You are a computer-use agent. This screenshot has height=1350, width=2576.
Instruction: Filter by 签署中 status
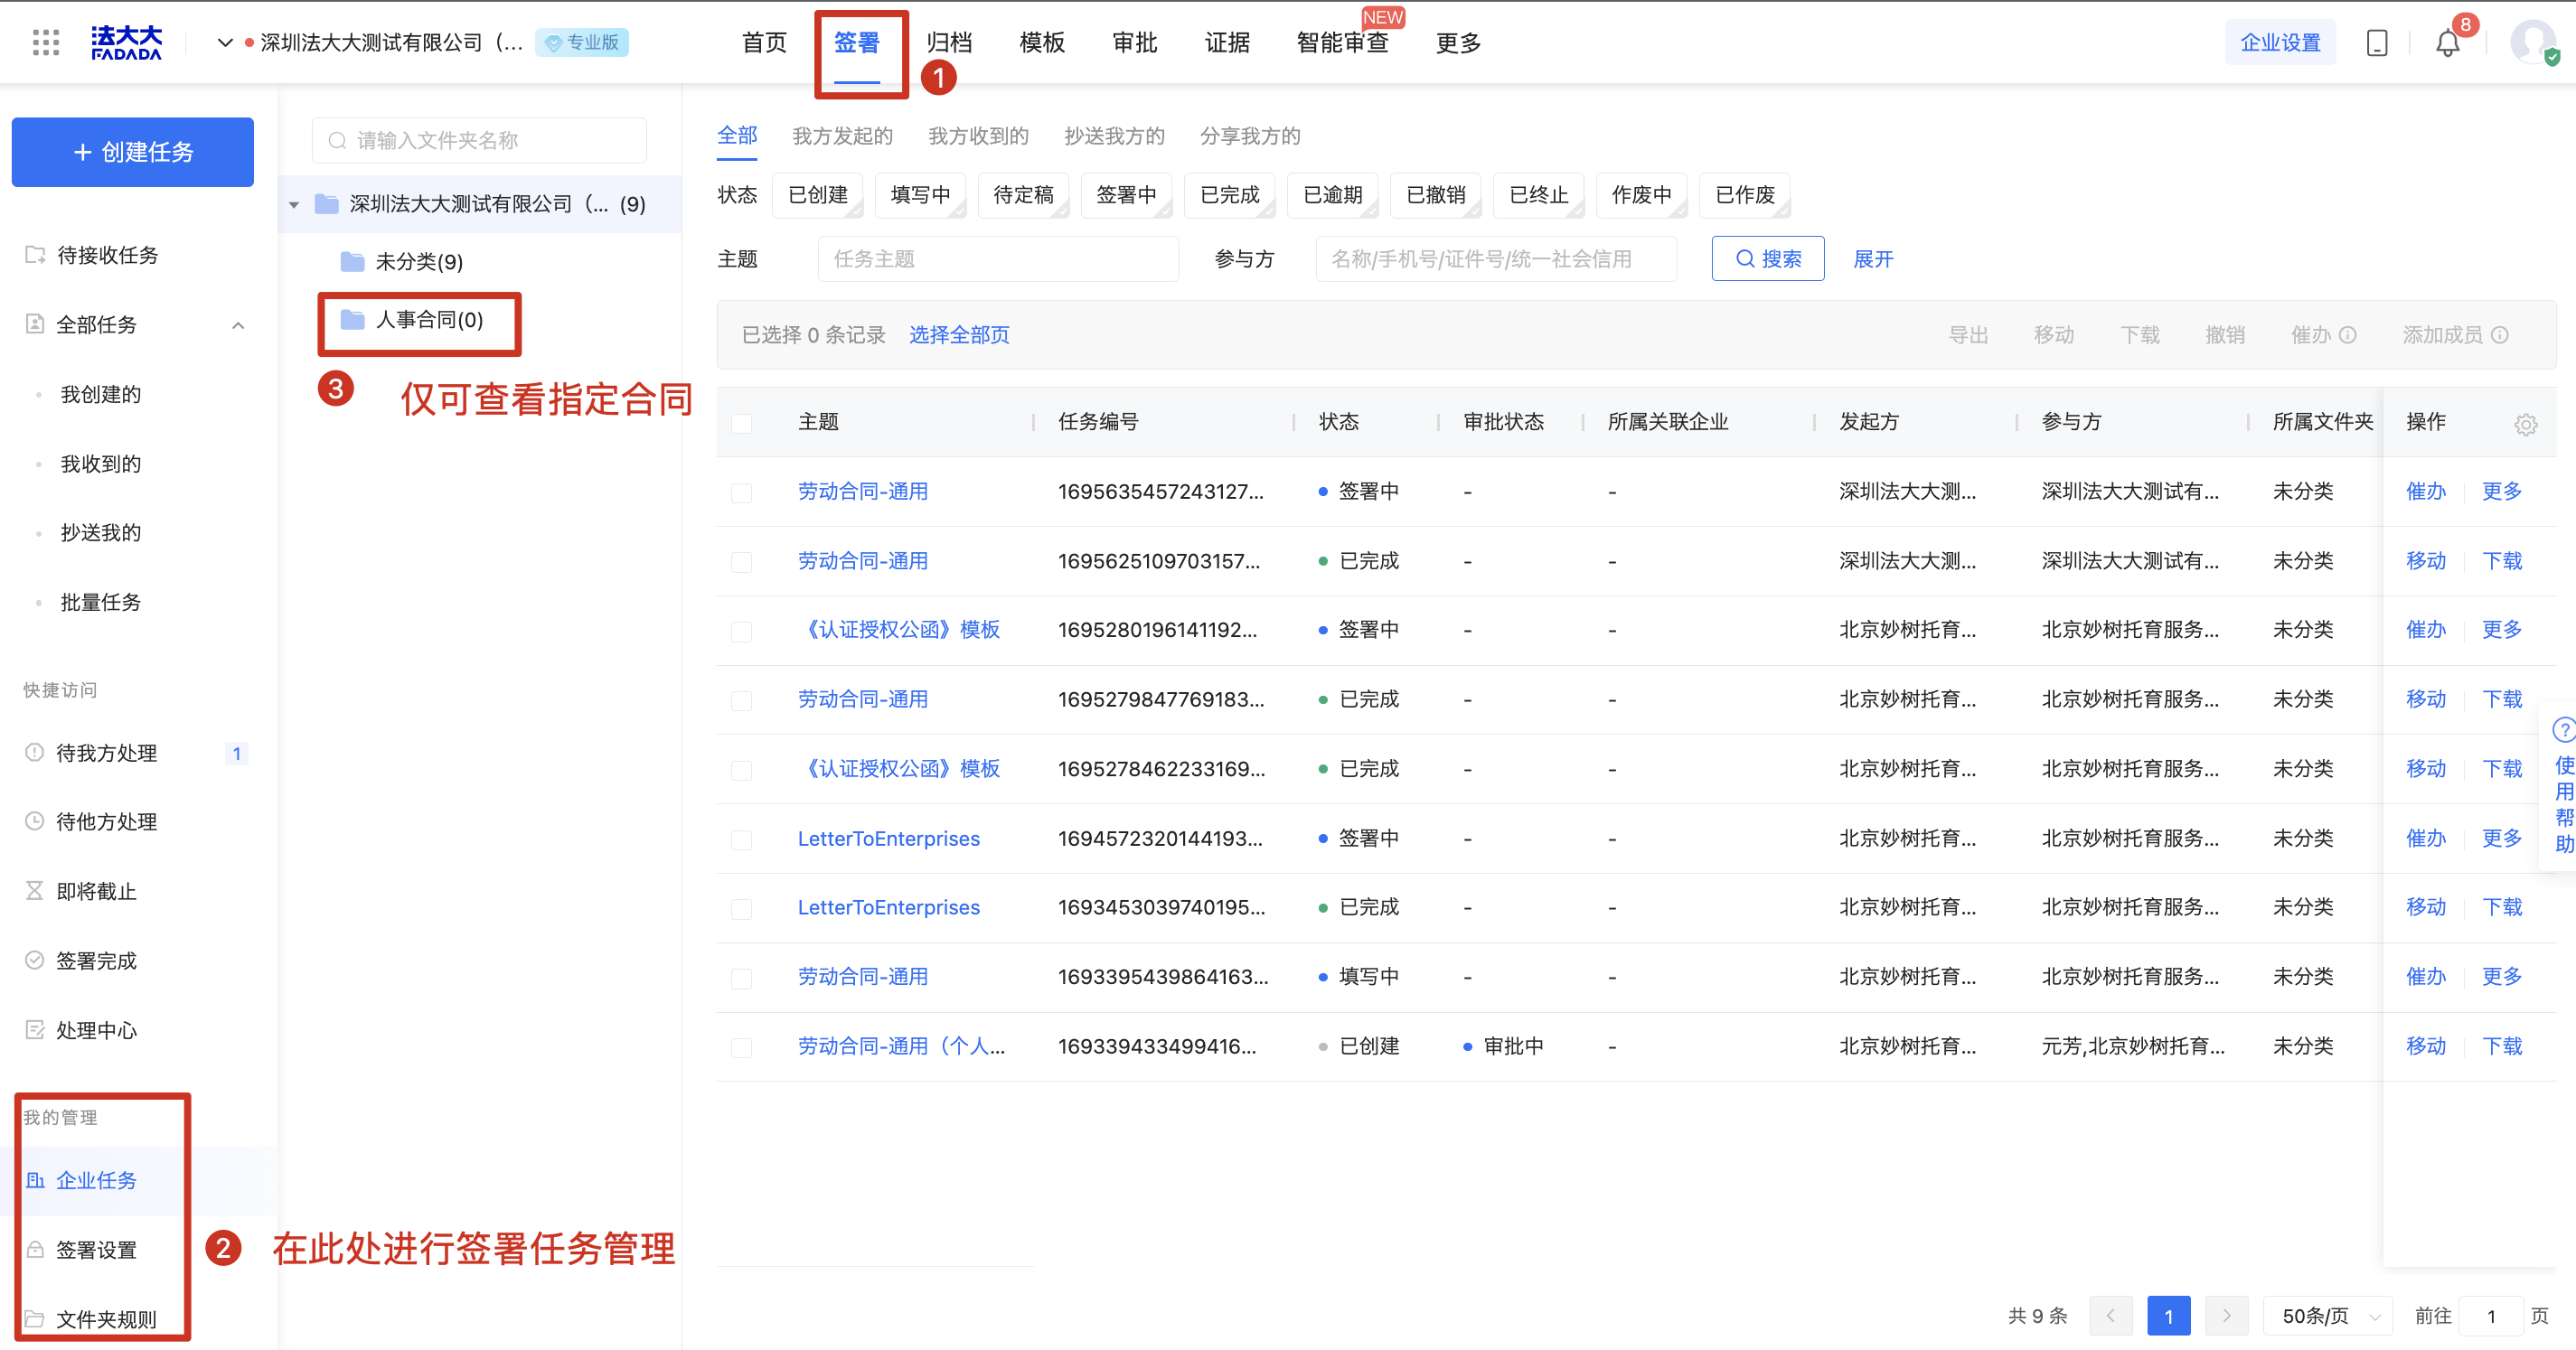[1125, 195]
